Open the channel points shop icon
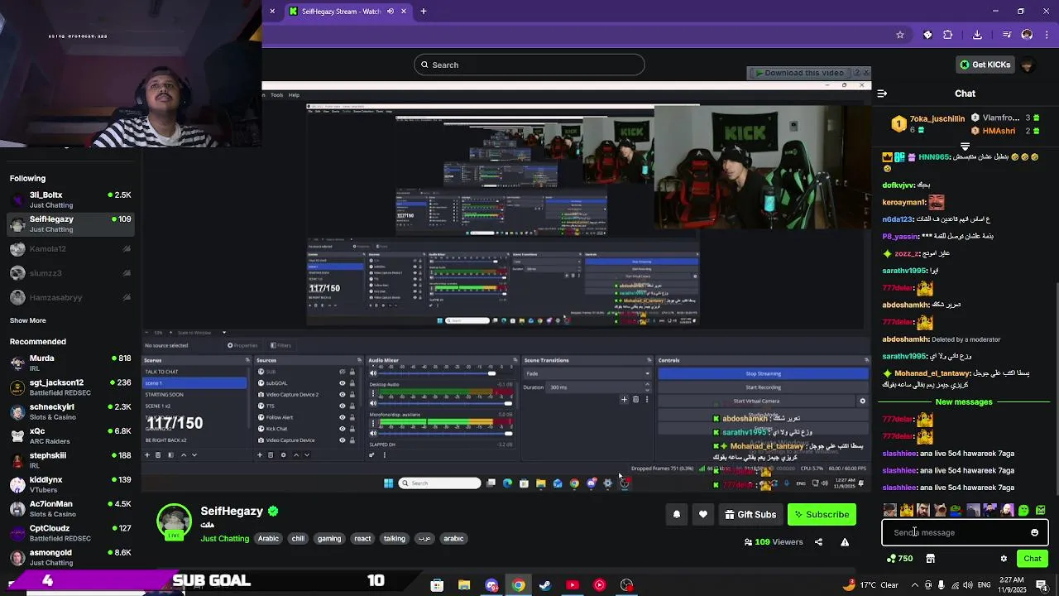The image size is (1059, 596). tap(930, 559)
